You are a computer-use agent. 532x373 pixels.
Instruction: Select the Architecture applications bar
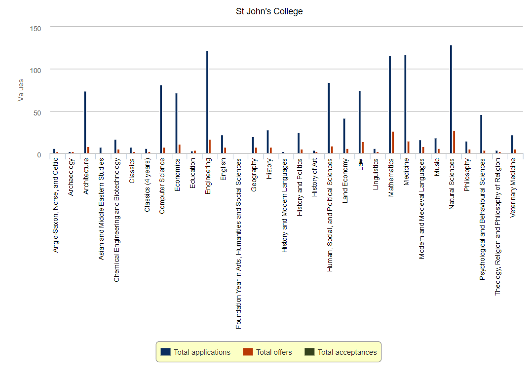pos(85,122)
